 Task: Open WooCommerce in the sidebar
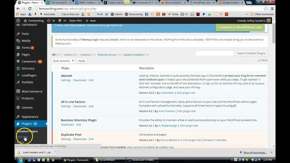(32, 91)
